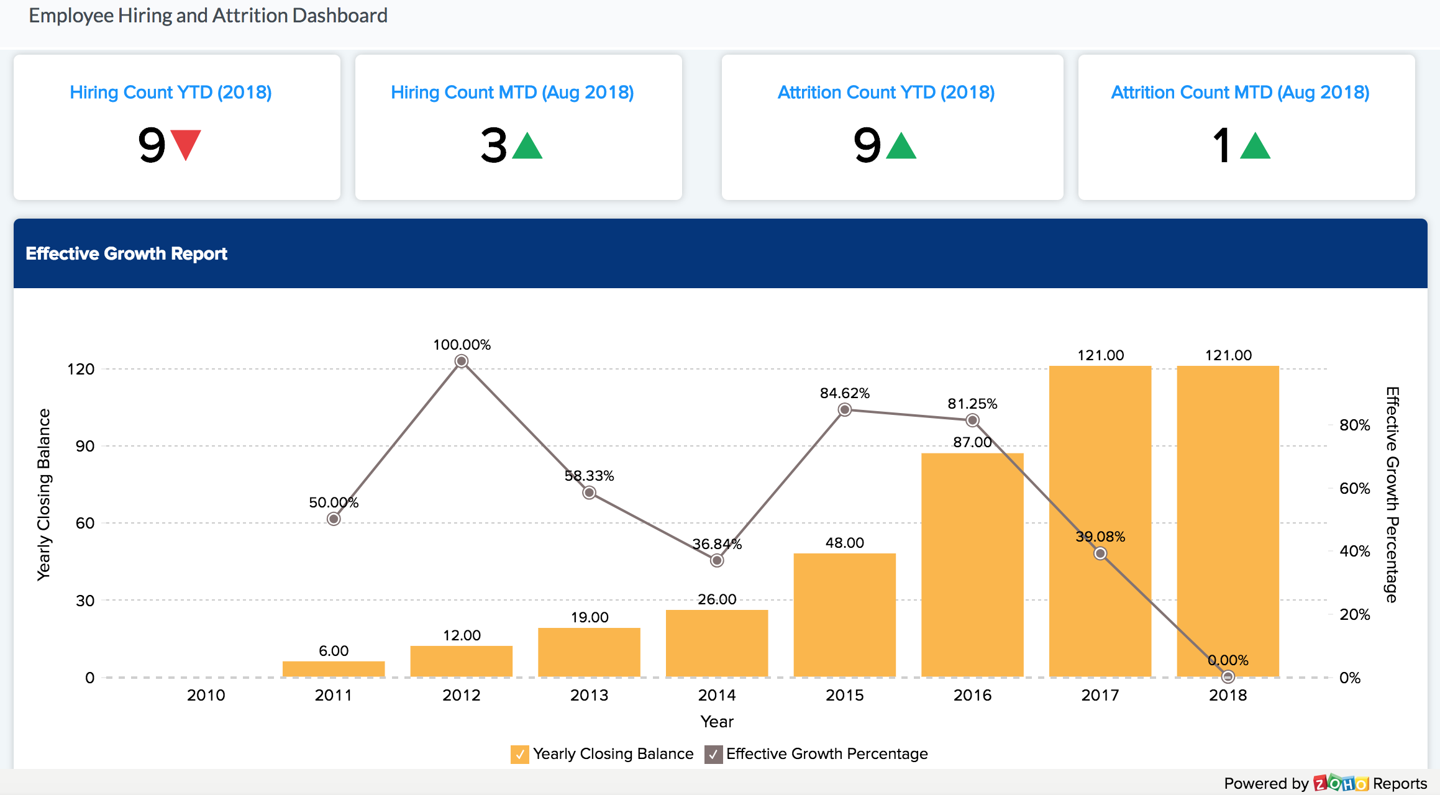Open the Attrition Count MTD (Aug 2018) link
The height and width of the screenshot is (795, 1440).
pos(1240,93)
